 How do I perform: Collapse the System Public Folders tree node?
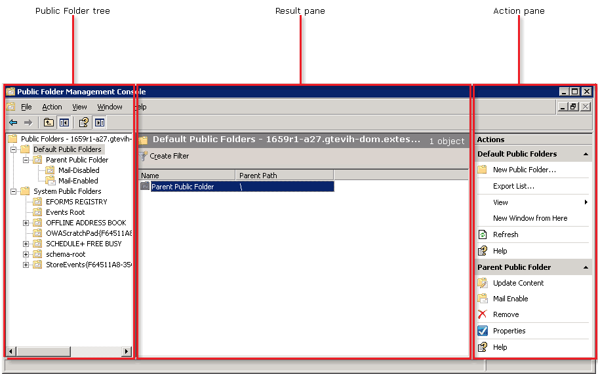14,191
